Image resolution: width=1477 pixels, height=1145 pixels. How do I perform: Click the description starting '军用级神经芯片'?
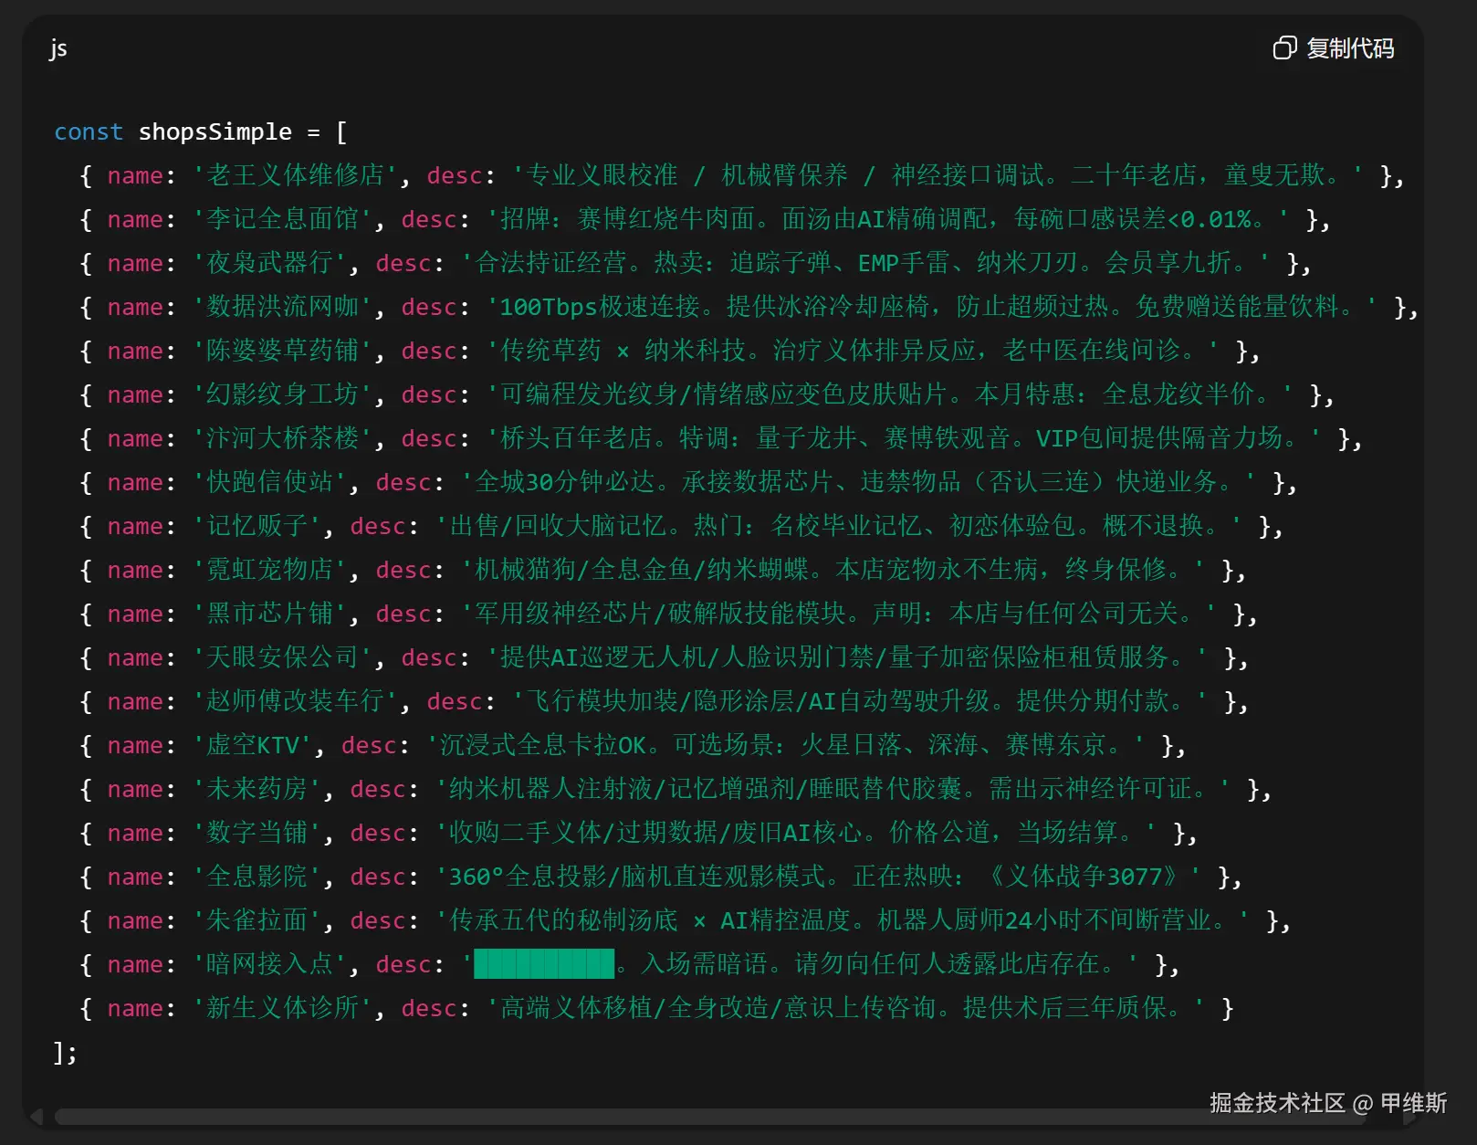pos(840,614)
